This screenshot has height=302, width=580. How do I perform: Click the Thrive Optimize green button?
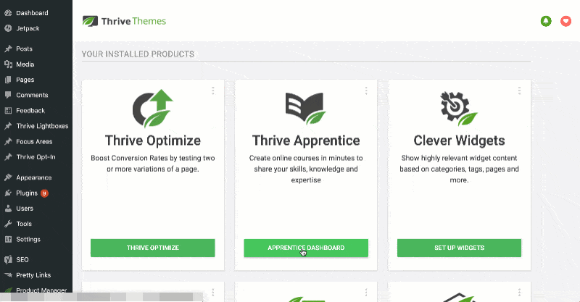[x=152, y=248]
